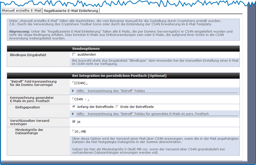Click the 'CS4N -' sent mail marker field
This screenshot has height=165, width=256.
(81, 99)
